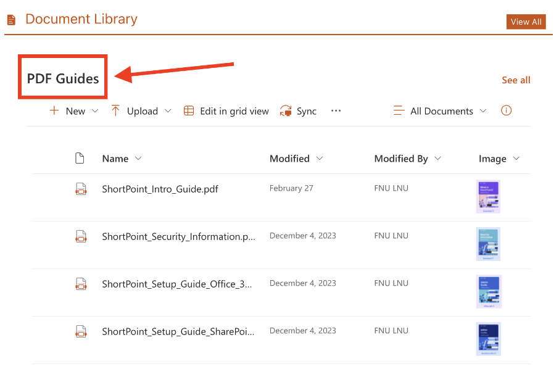Click the Upload arrow icon
Viewport: 559px width, 369px height.
[x=115, y=110]
